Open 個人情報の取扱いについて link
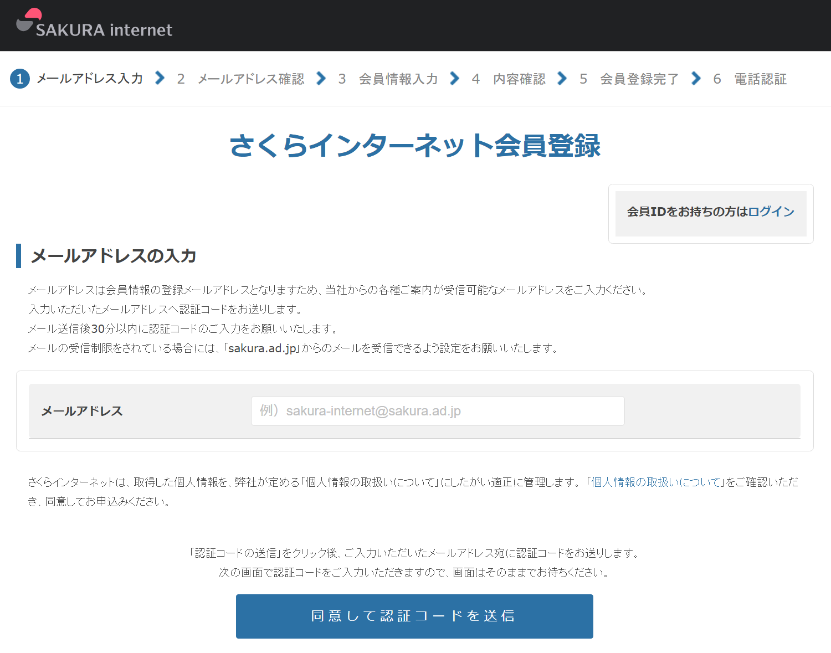This screenshot has height=653, width=831. [656, 482]
